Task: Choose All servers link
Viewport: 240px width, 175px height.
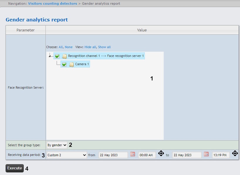Action: click(60, 47)
